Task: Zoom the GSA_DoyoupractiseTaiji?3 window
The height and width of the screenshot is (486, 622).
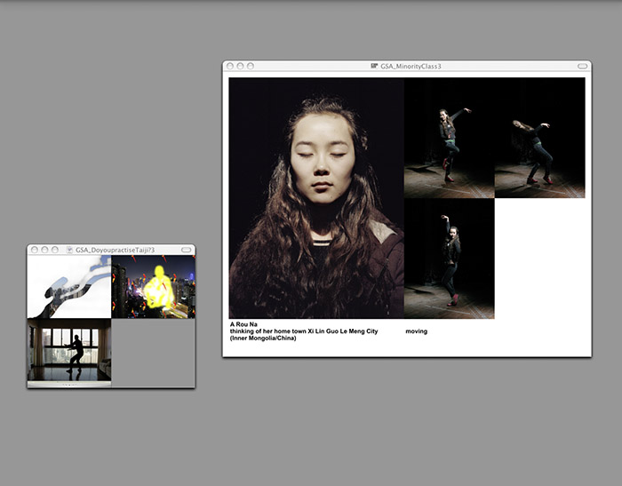Action: coord(55,251)
